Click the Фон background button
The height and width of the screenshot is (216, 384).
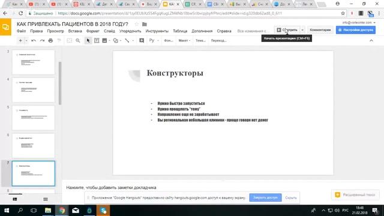click(x=169, y=41)
